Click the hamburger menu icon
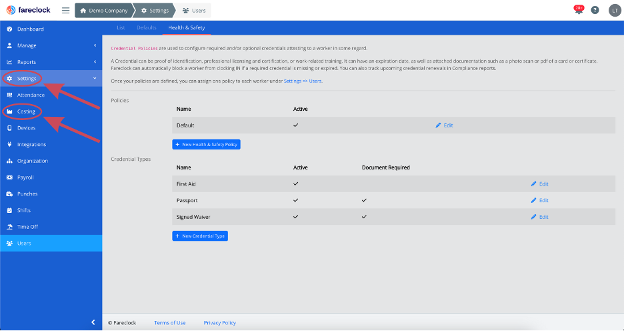Image resolution: width=624 pixels, height=331 pixels. pyautogui.click(x=65, y=10)
